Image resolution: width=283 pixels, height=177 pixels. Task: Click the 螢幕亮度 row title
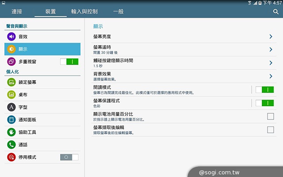click(102, 36)
